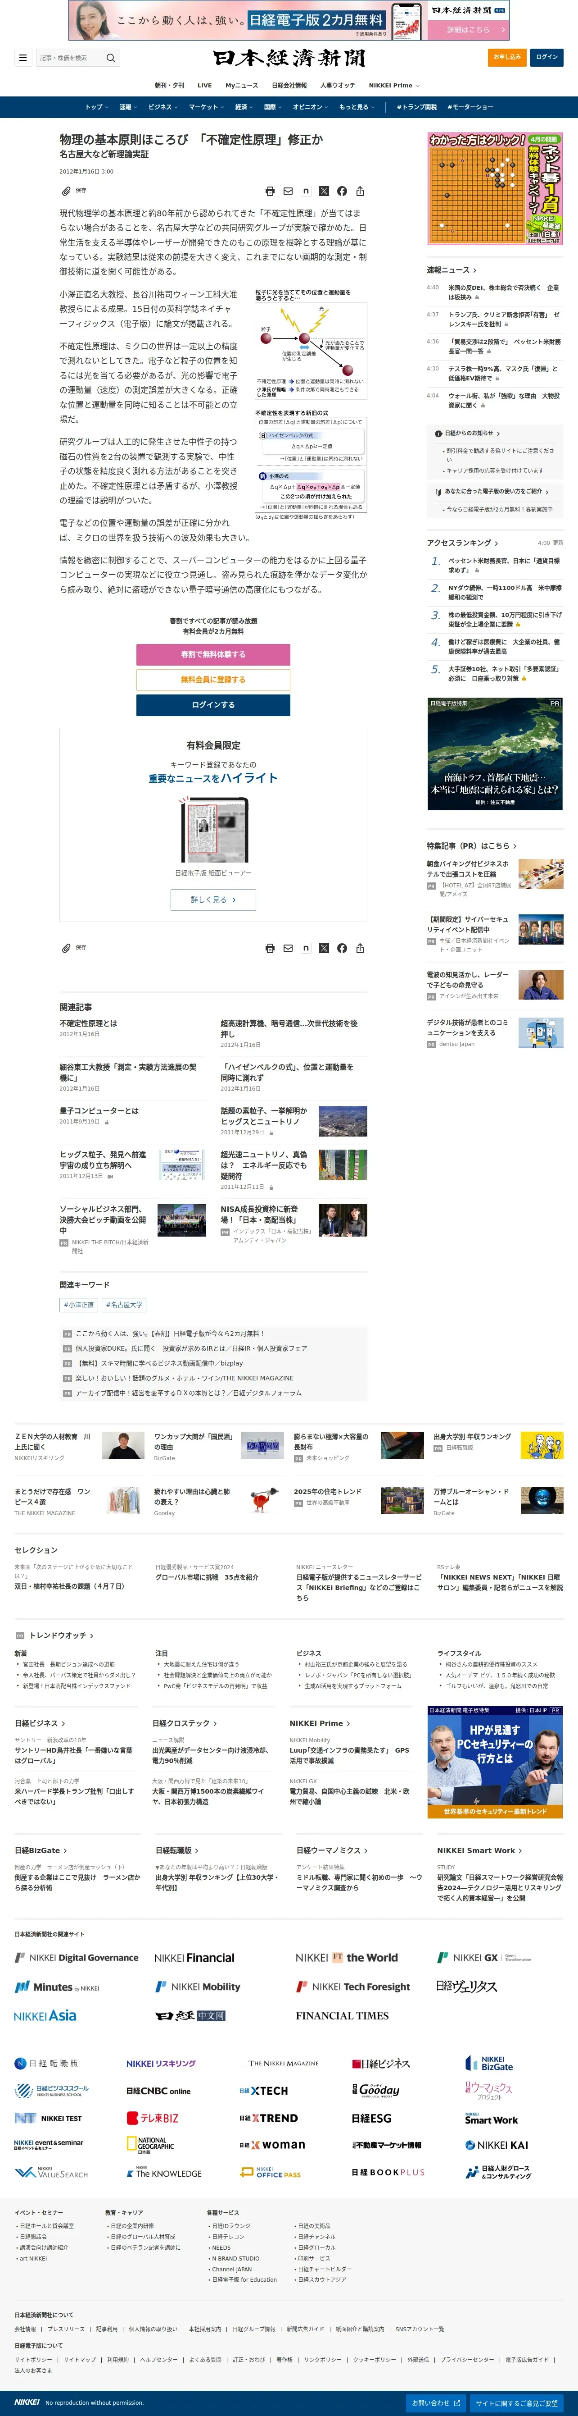Click the #小澤正直 keyword tag
Viewport: 578px width, 2416px height.
79,1305
